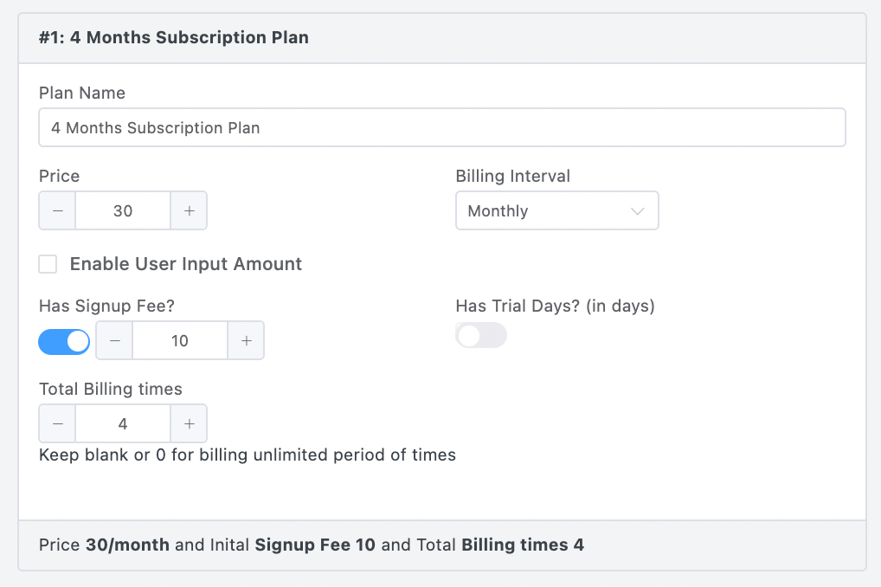881x587 pixels.
Task: Click the Price number field showing 30
Action: (123, 210)
